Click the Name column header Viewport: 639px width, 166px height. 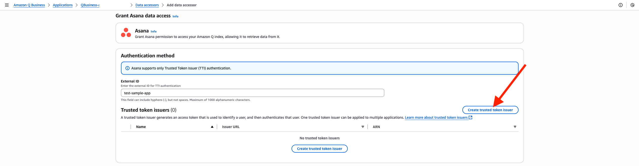pos(141,127)
